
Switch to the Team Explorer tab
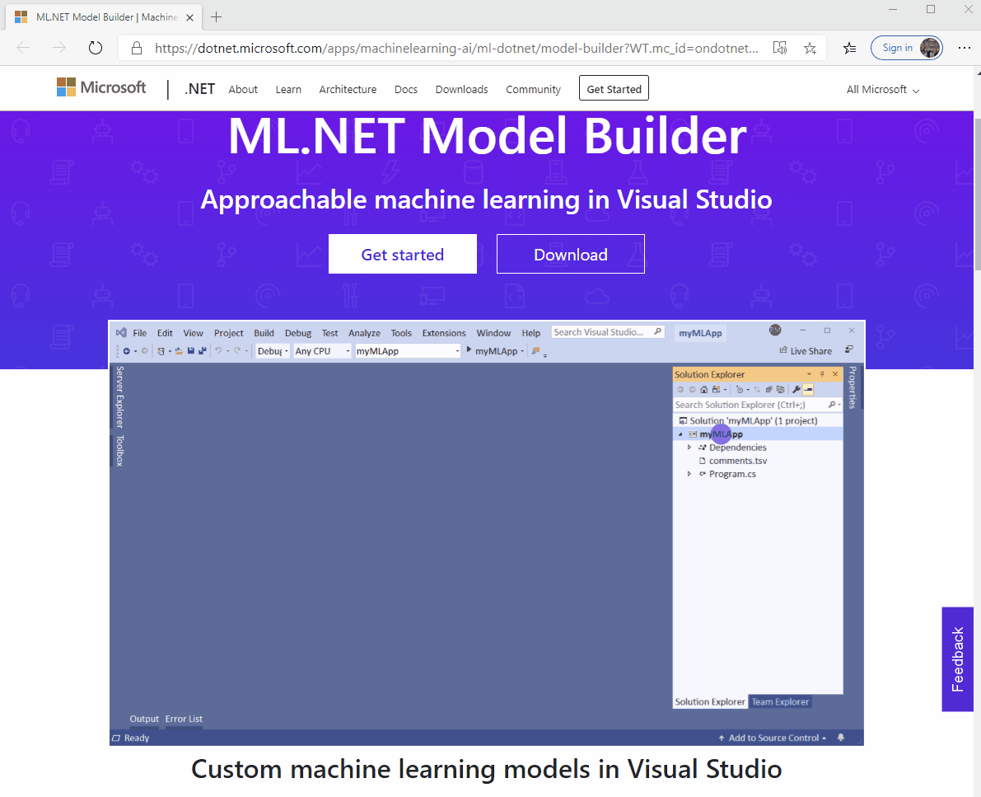[x=780, y=702]
